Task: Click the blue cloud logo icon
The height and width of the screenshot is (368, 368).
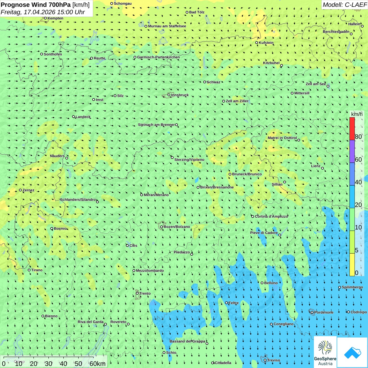Action: [x=352, y=352]
